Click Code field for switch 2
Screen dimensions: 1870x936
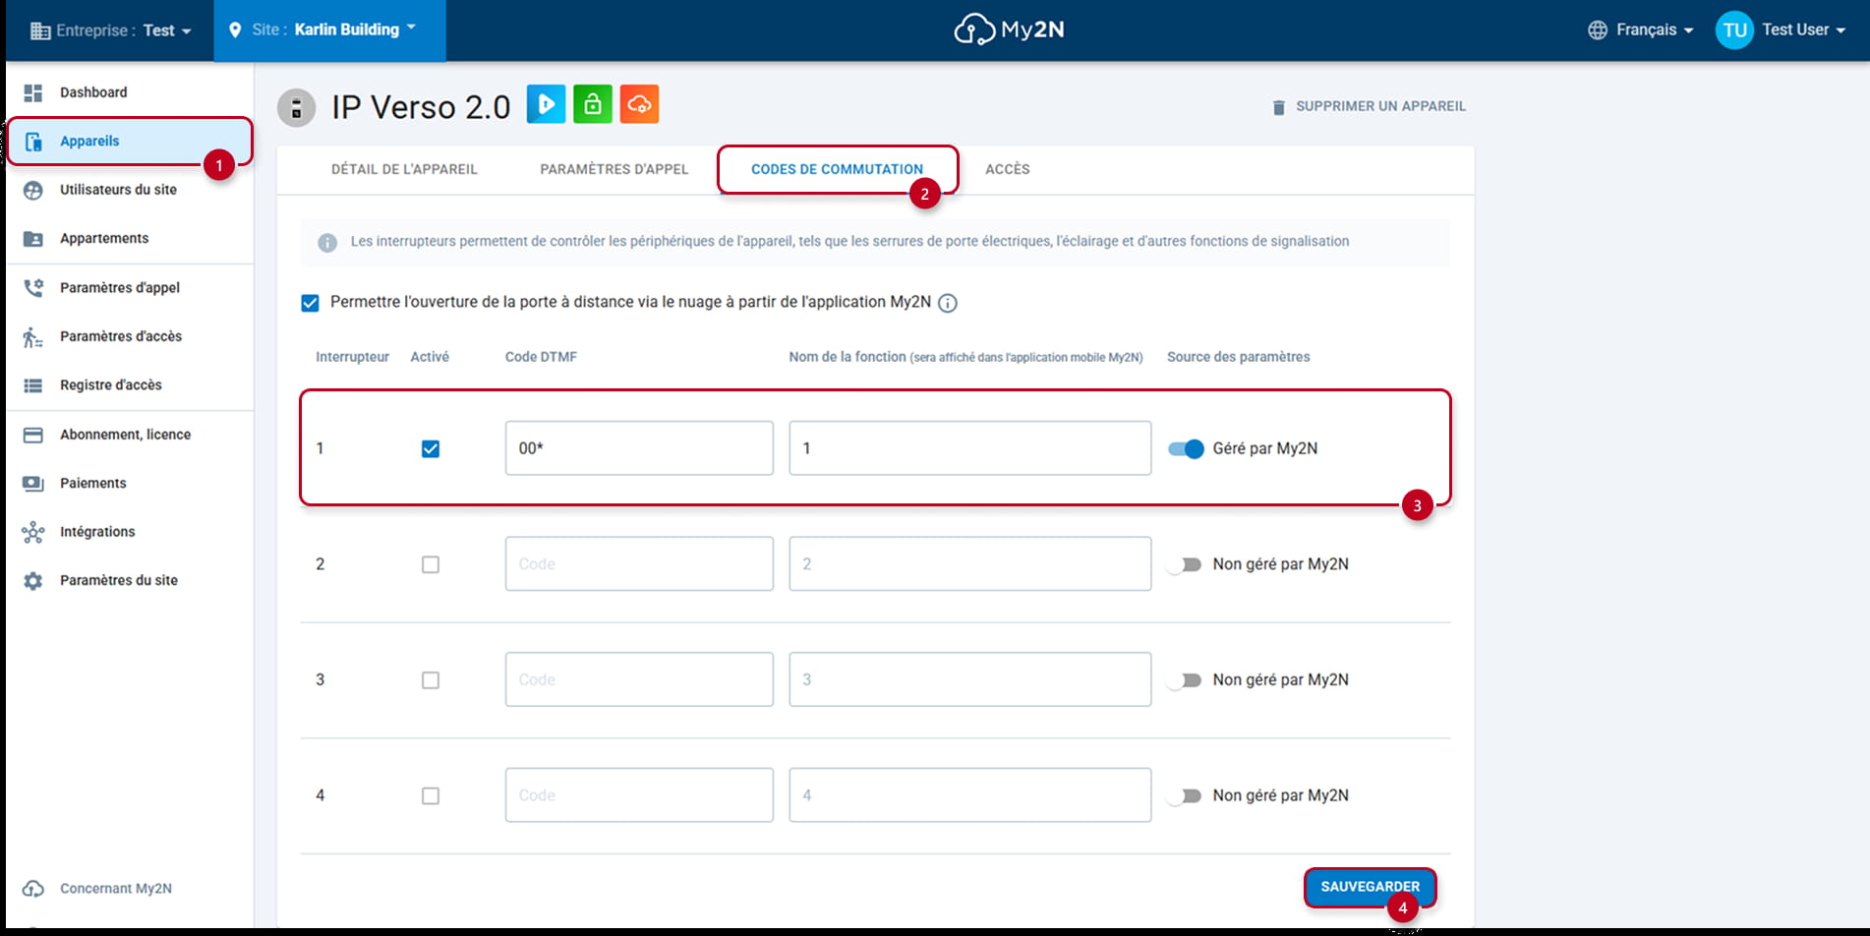[639, 564]
